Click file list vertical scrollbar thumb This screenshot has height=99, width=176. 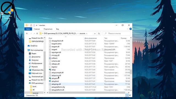point(131,72)
